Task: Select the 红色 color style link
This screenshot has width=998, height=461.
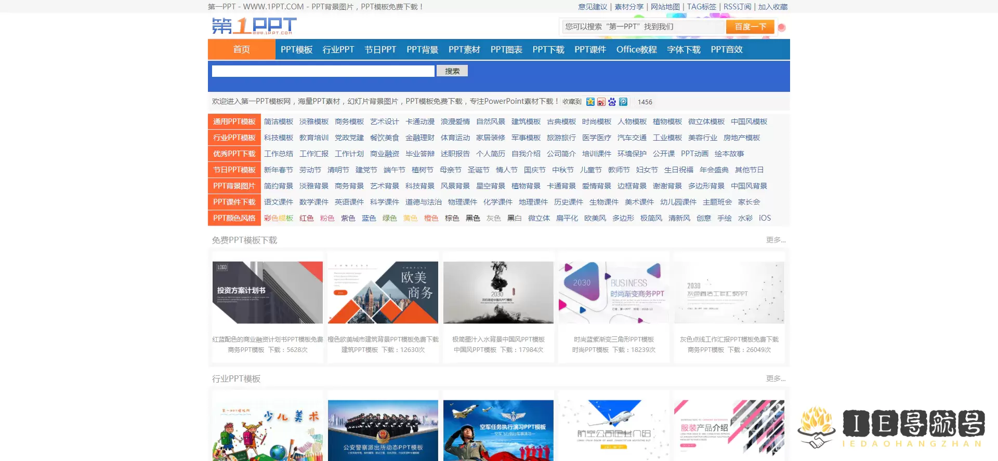Action: pyautogui.click(x=306, y=218)
